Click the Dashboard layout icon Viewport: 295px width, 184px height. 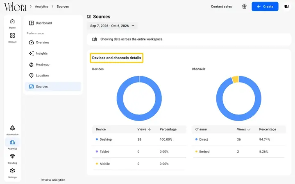31,23
